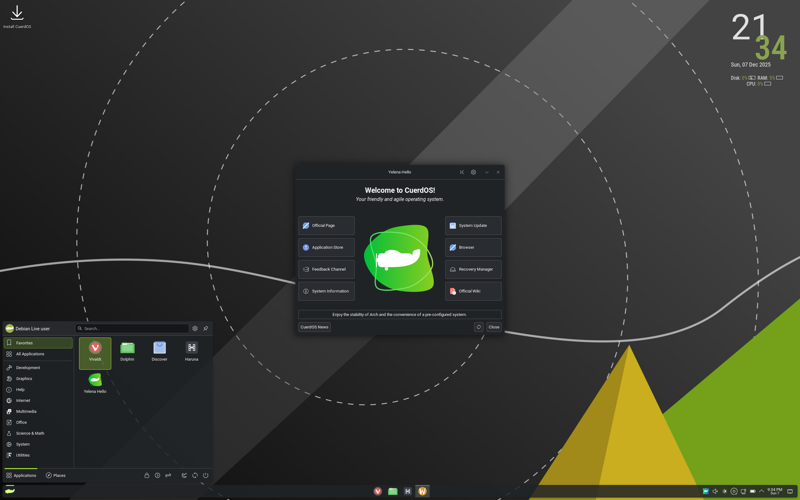Viewport: 800px width, 500px height.
Task: Open Vivaldi from the Favorites grid
Action: click(95, 353)
